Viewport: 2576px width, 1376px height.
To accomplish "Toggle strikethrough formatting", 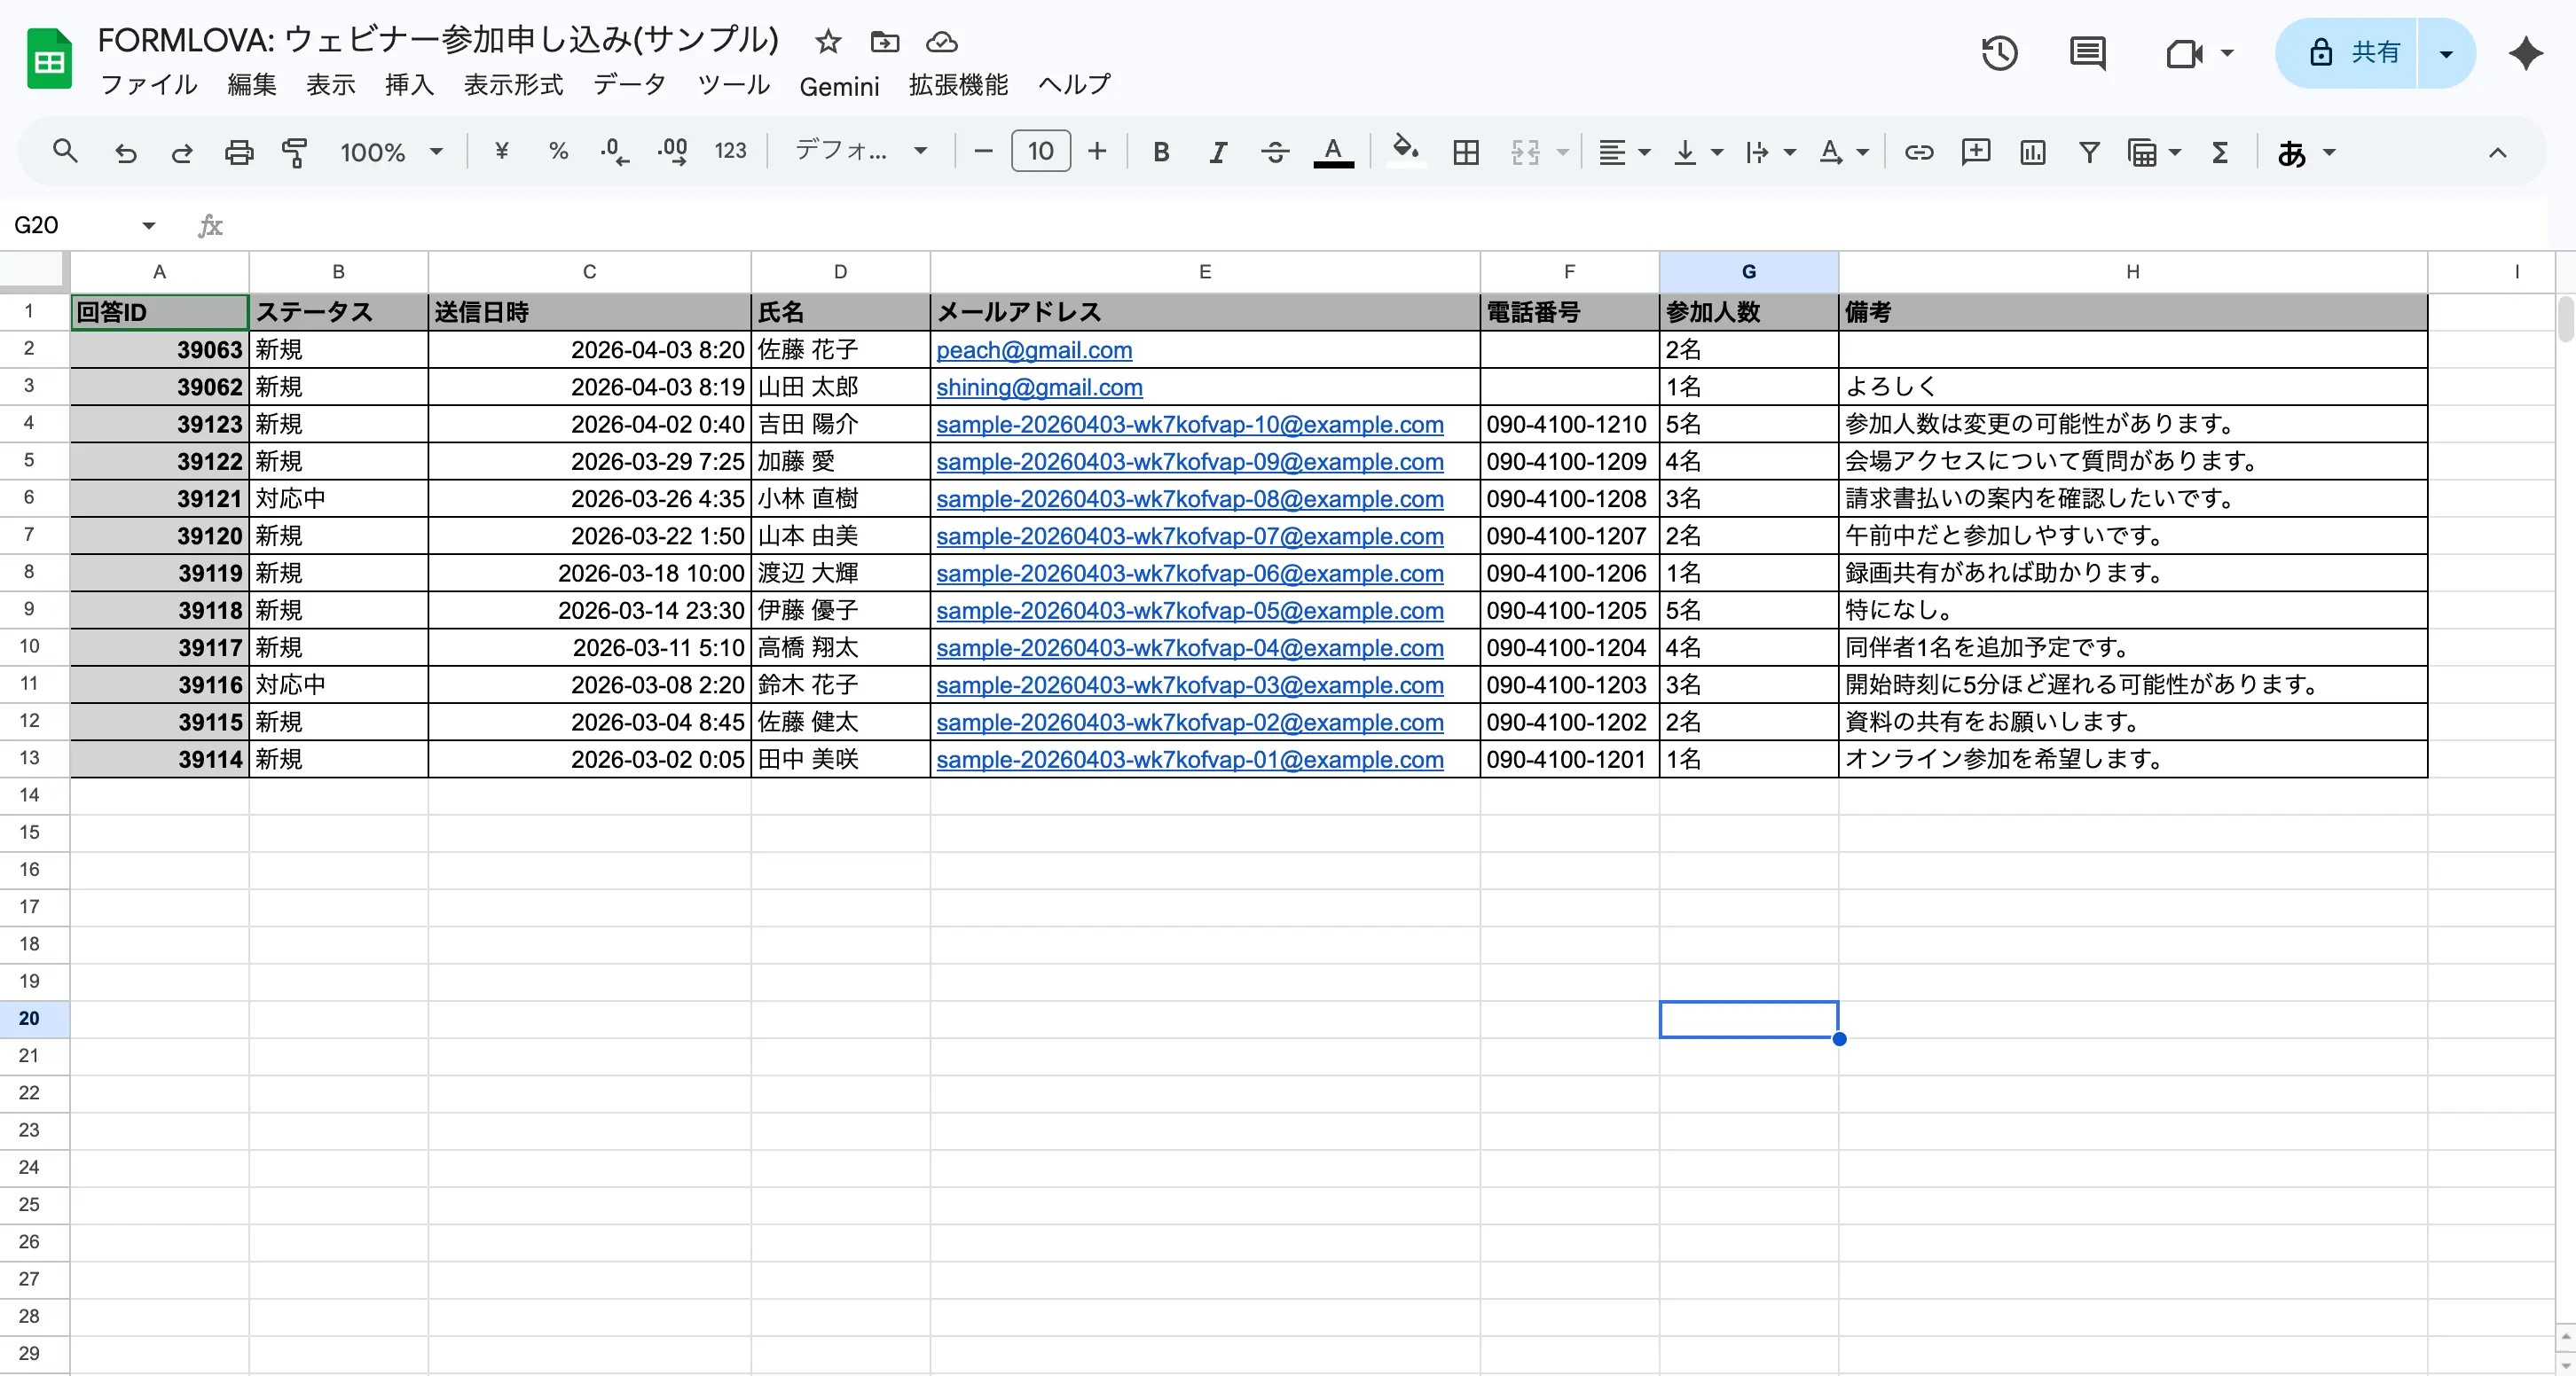I will pos(1275,151).
